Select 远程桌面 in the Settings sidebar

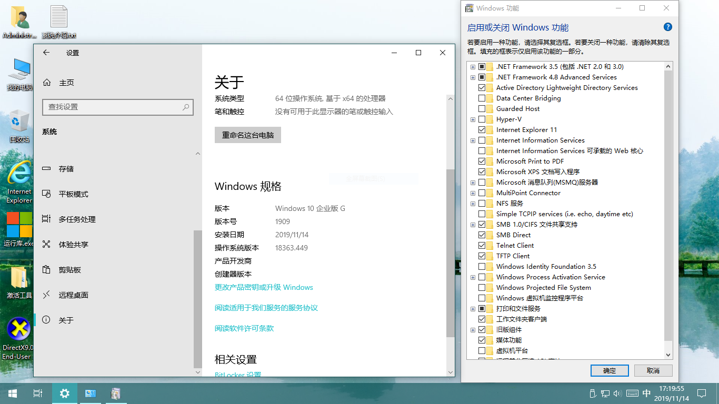[73, 295]
